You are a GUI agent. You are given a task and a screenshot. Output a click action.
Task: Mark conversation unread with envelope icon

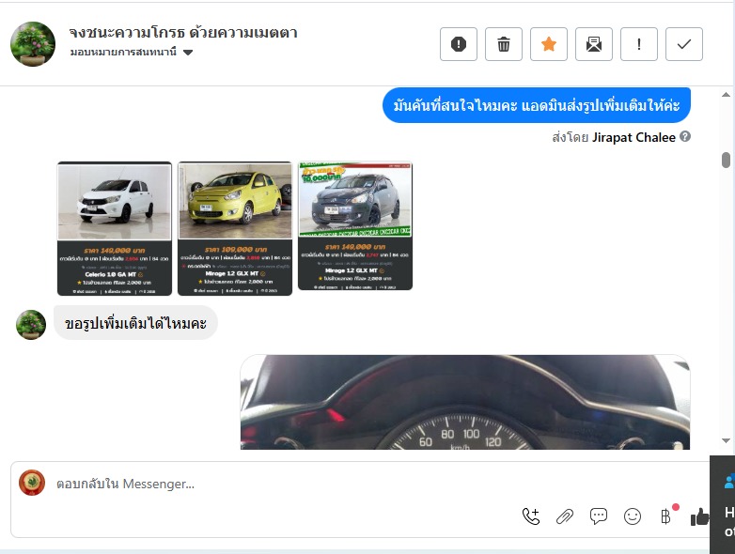(x=593, y=44)
